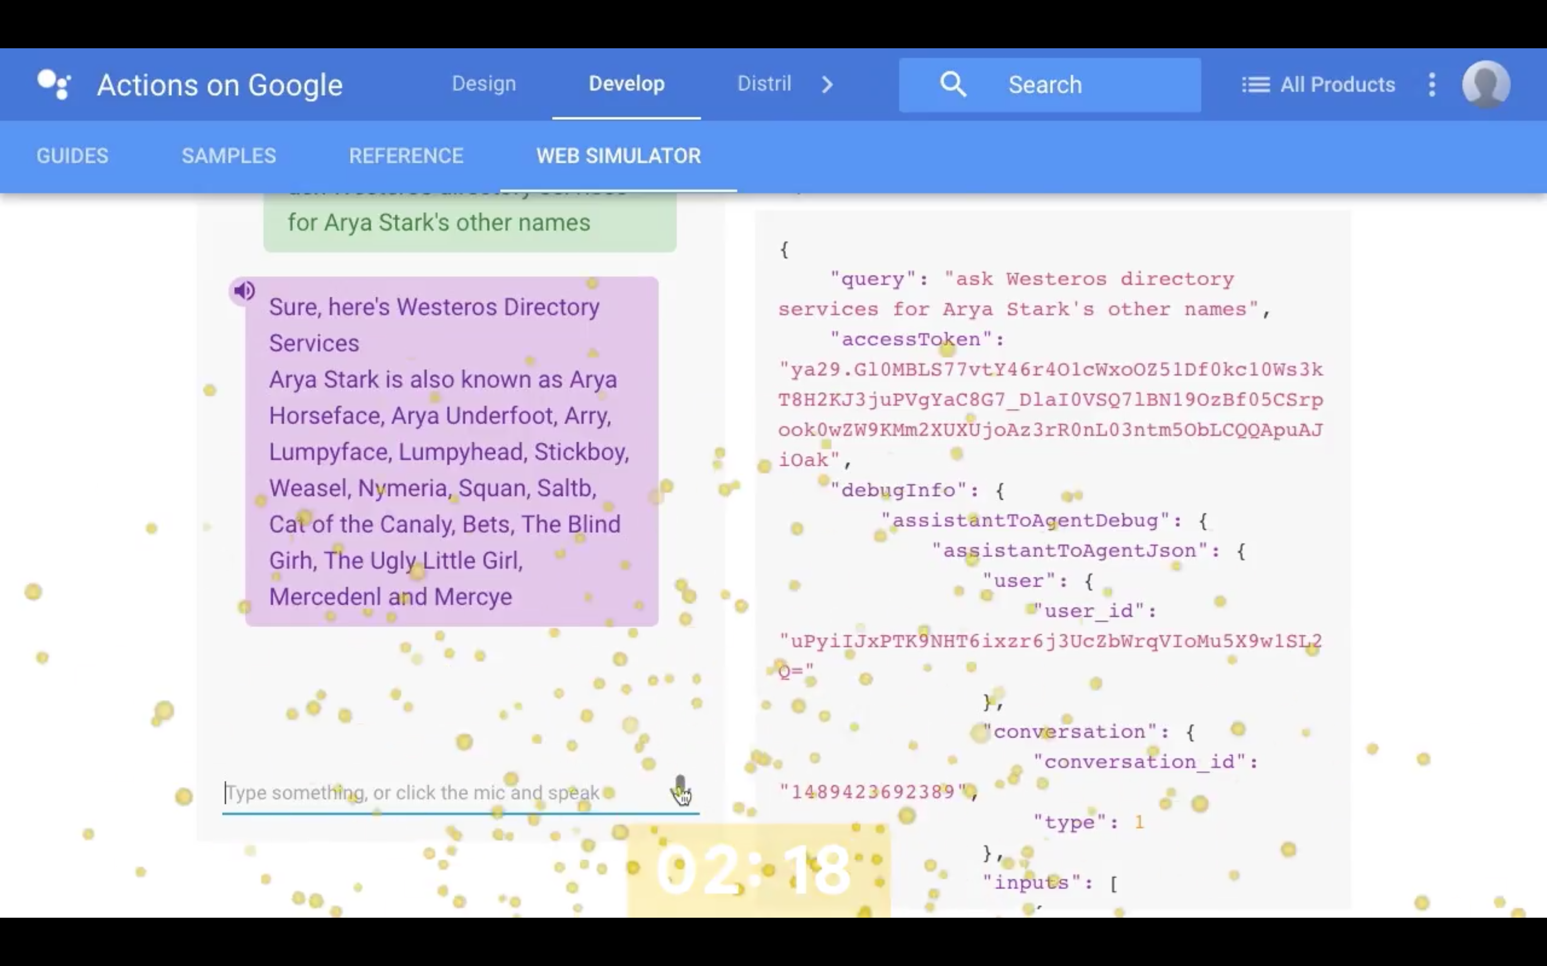Image resolution: width=1547 pixels, height=966 pixels.
Task: Open the All Products menu
Action: point(1318,85)
